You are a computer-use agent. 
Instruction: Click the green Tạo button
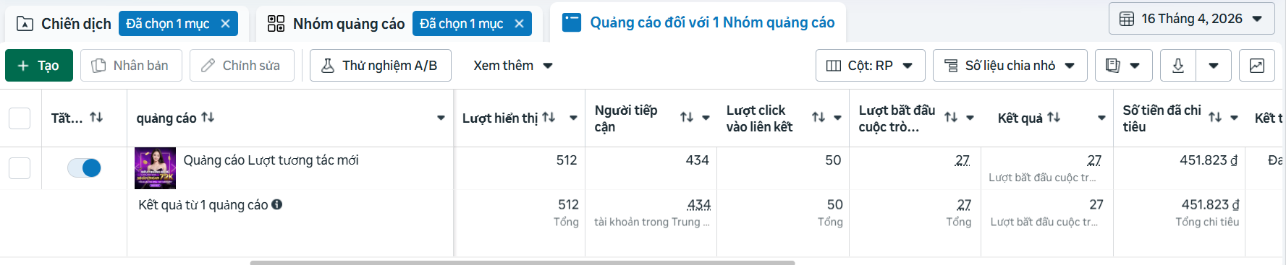coord(39,66)
